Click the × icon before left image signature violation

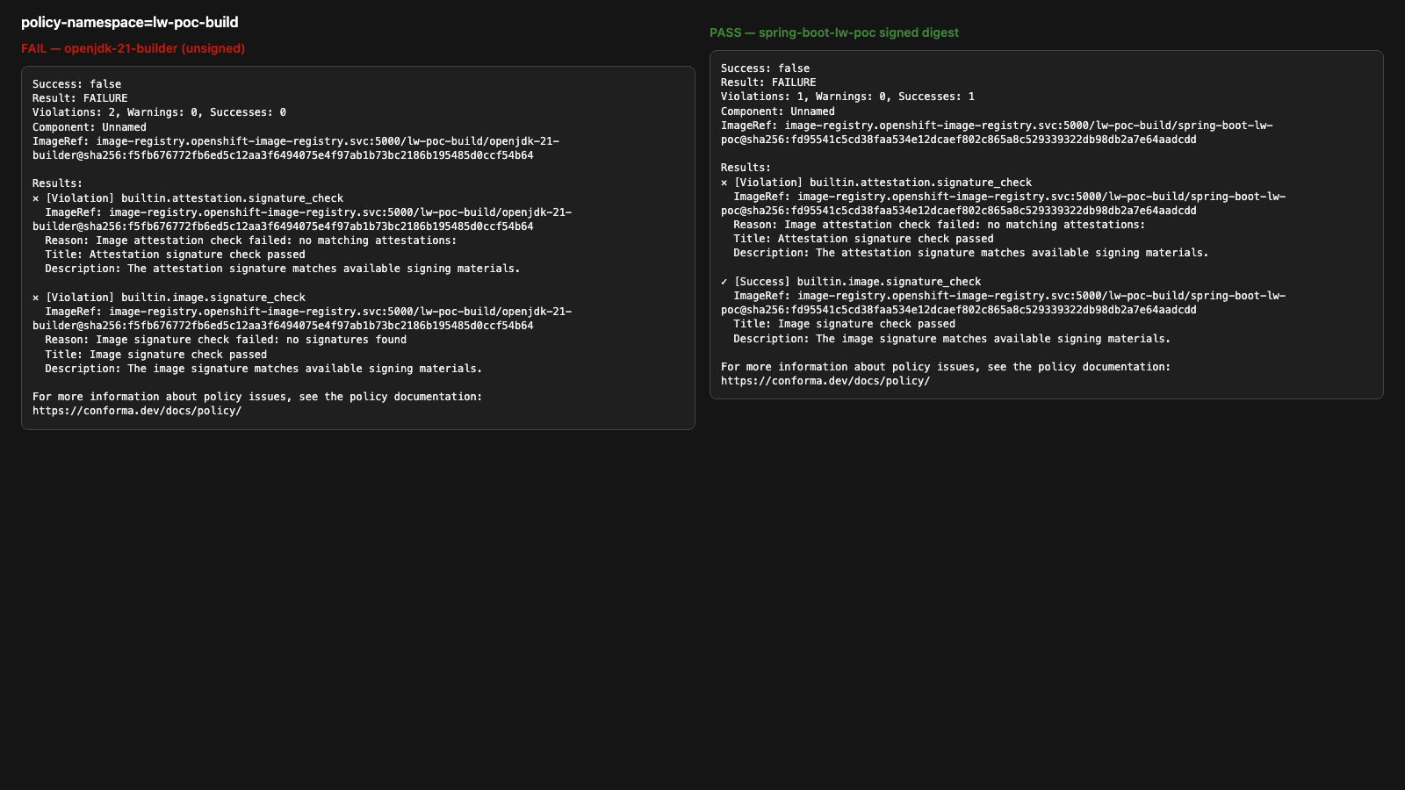coord(36,298)
